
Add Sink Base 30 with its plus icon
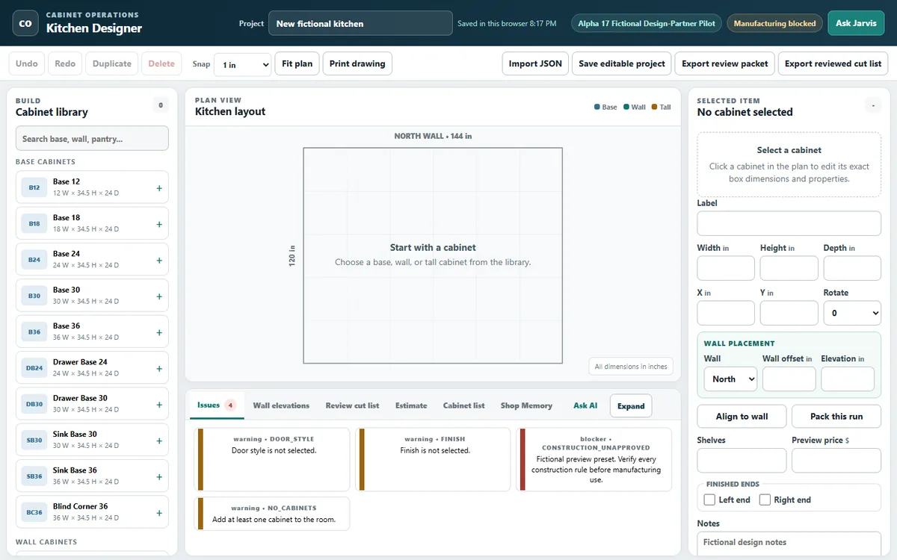coord(159,441)
